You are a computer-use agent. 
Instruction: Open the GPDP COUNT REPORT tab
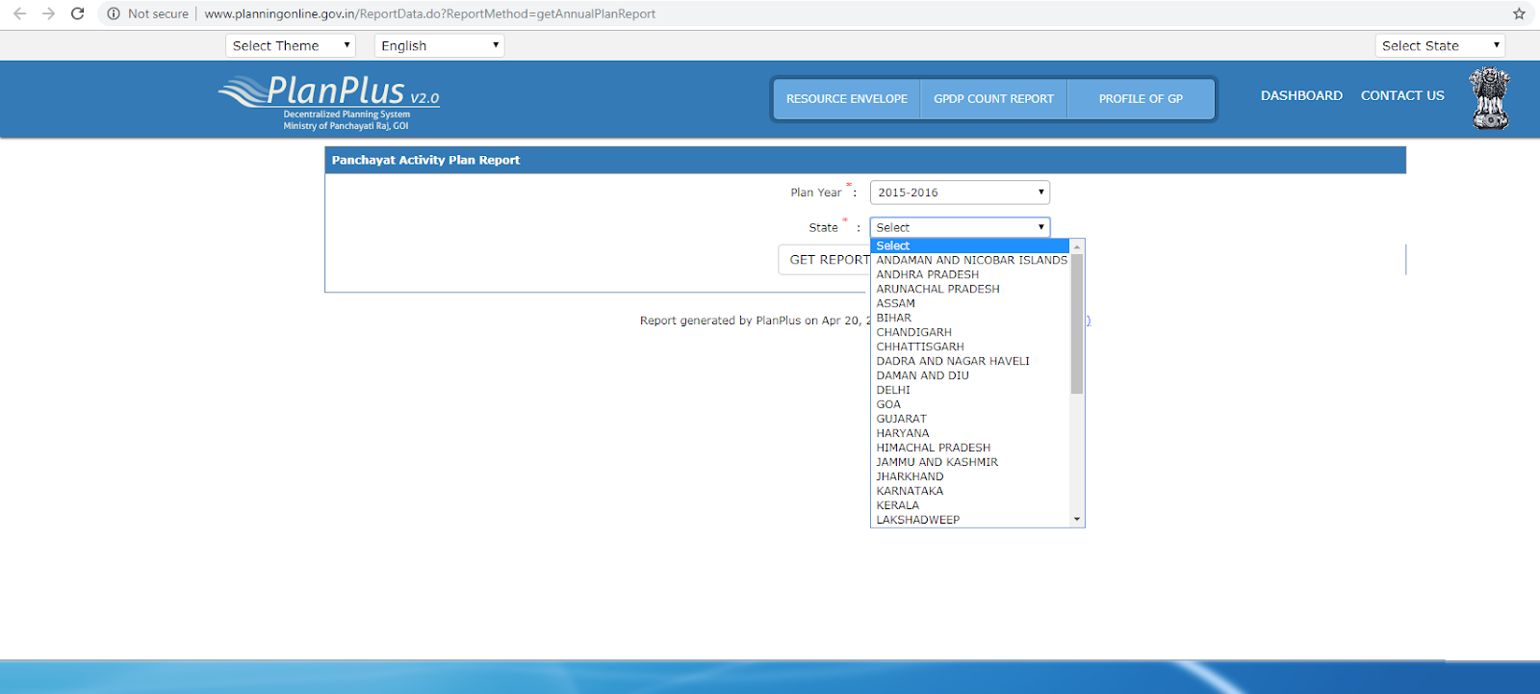pyautogui.click(x=993, y=99)
